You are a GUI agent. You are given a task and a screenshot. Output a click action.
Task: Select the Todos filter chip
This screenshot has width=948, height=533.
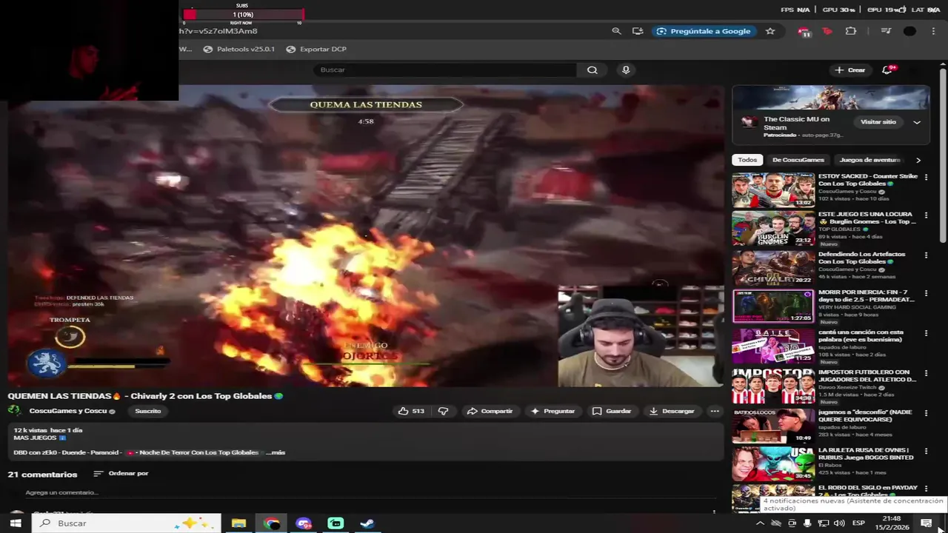[747, 160]
